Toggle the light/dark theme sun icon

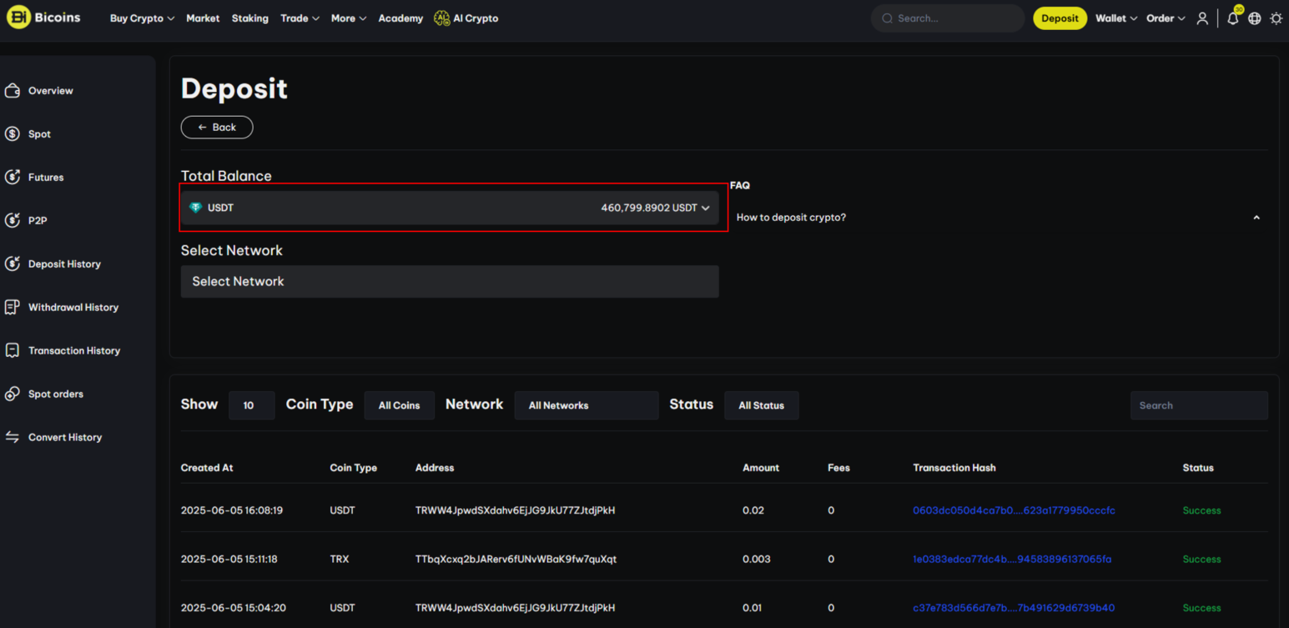click(1276, 18)
